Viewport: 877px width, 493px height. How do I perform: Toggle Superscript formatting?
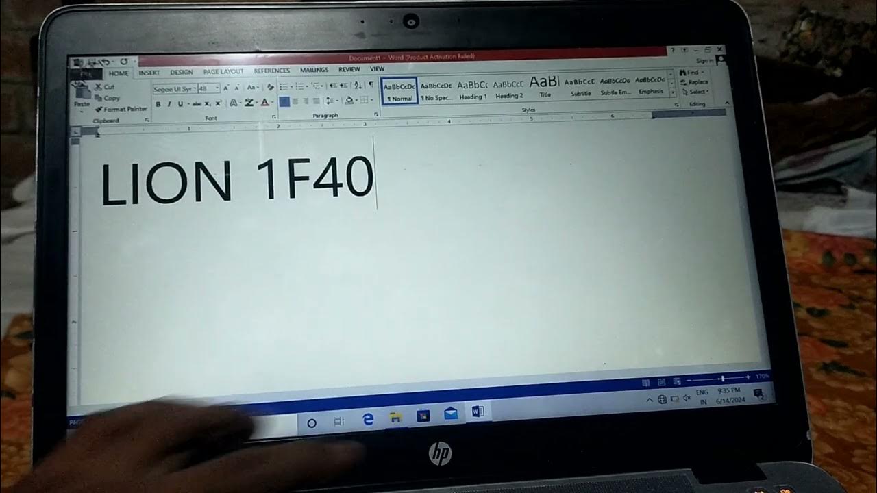(x=218, y=103)
